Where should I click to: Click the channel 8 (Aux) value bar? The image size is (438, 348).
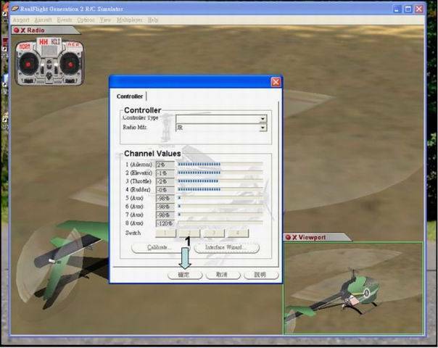tap(220, 223)
